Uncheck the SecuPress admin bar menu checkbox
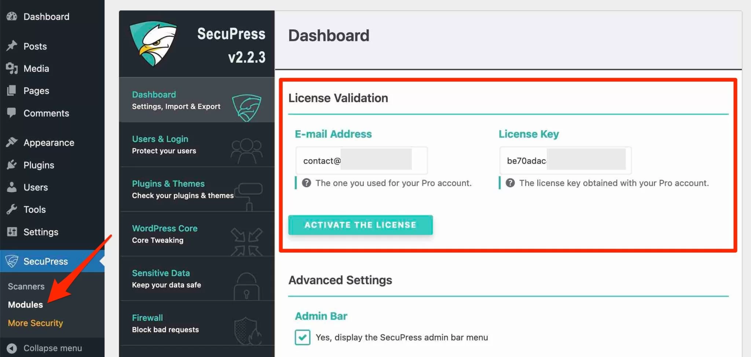 point(303,337)
